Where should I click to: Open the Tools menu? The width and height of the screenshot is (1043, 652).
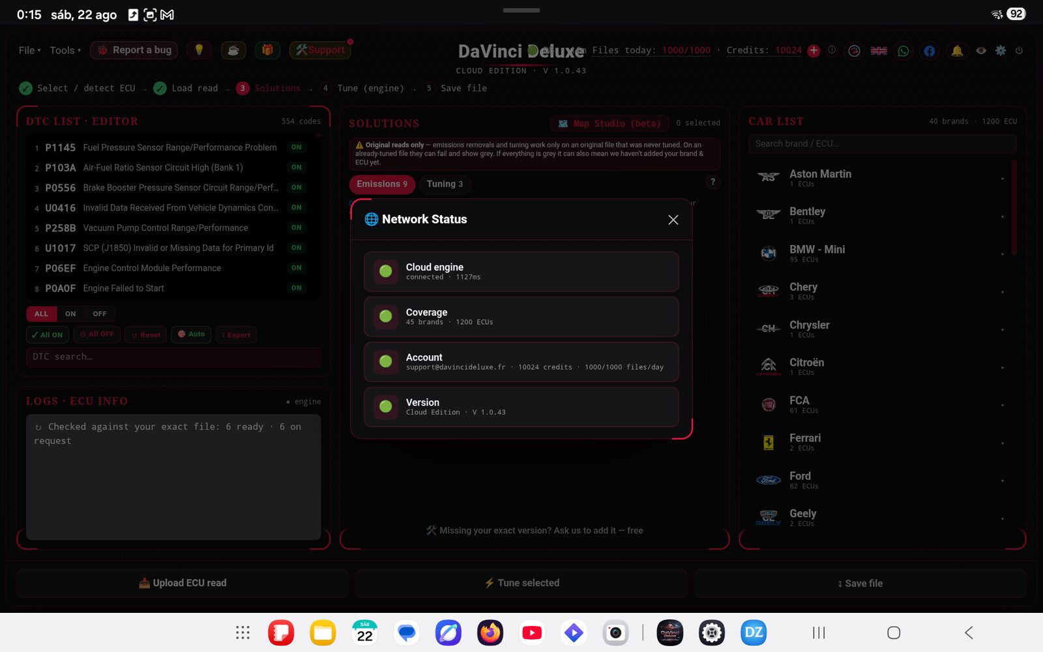point(65,50)
